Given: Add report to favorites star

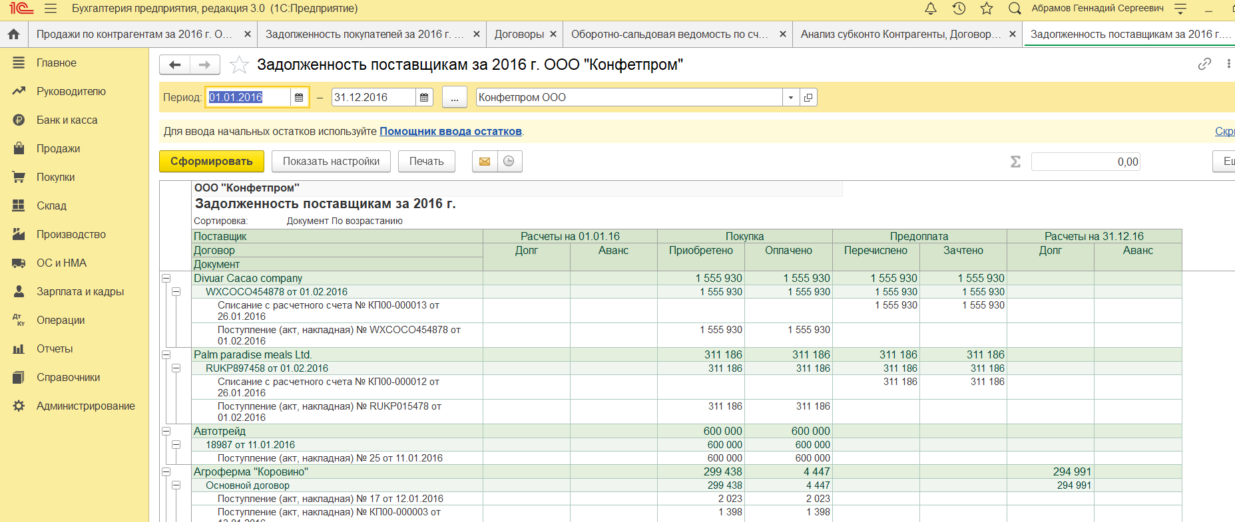Looking at the screenshot, I should tap(239, 65).
